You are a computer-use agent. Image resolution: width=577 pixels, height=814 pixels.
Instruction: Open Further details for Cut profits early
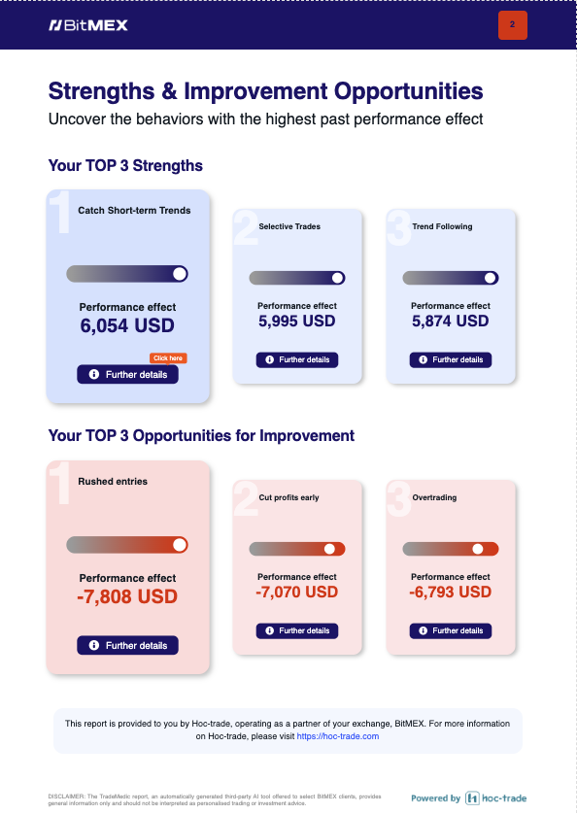tap(297, 630)
